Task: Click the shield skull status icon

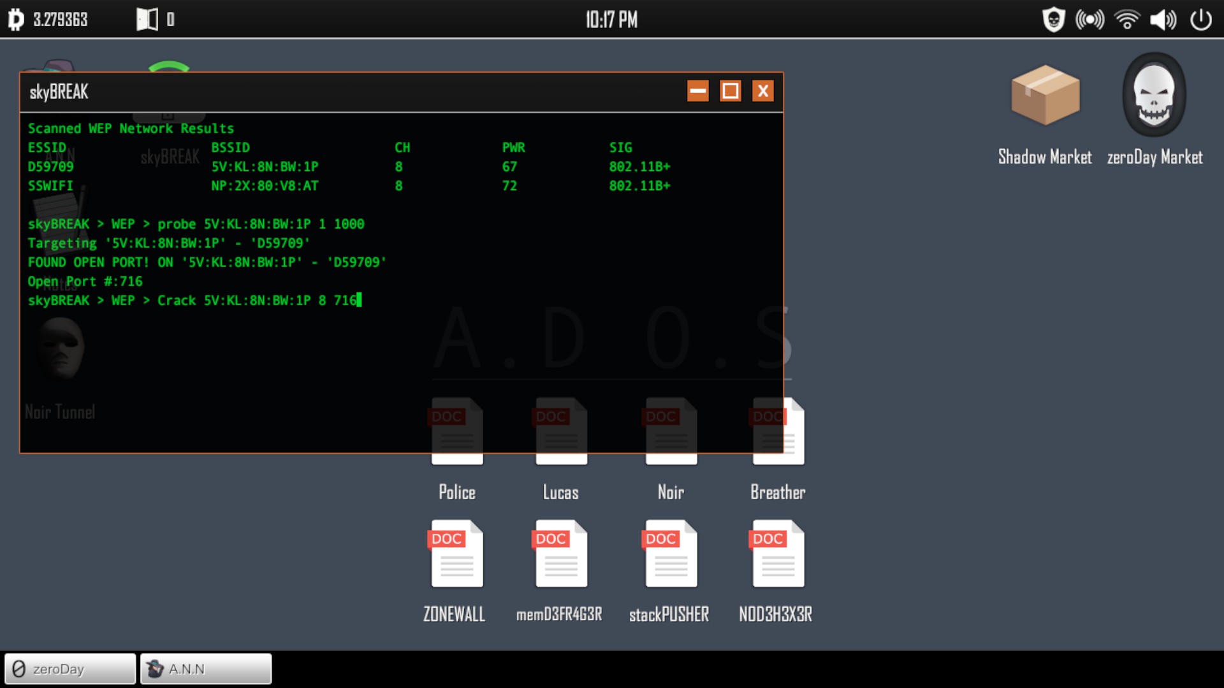Action: point(1053,20)
